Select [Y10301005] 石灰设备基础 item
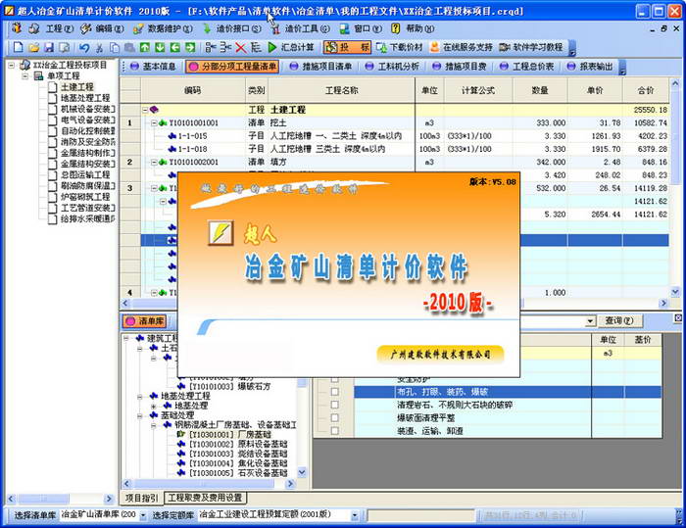Image resolution: width=686 pixels, height=528 pixels. pos(238,473)
